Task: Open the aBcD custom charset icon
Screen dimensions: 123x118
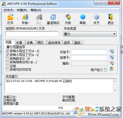Action: point(112,69)
